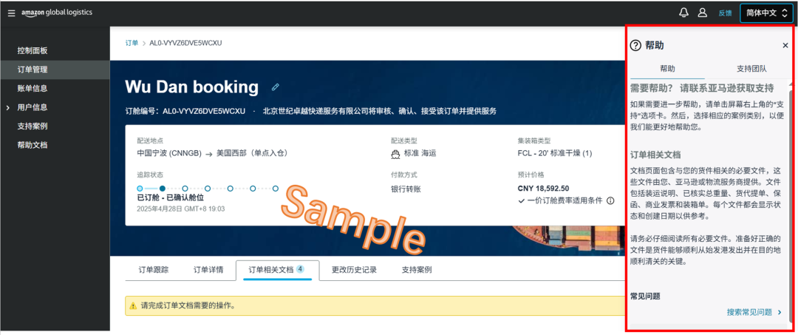This screenshot has height=335, width=798.
Task: Click the 反馈 feedback link
Action: tap(725, 13)
